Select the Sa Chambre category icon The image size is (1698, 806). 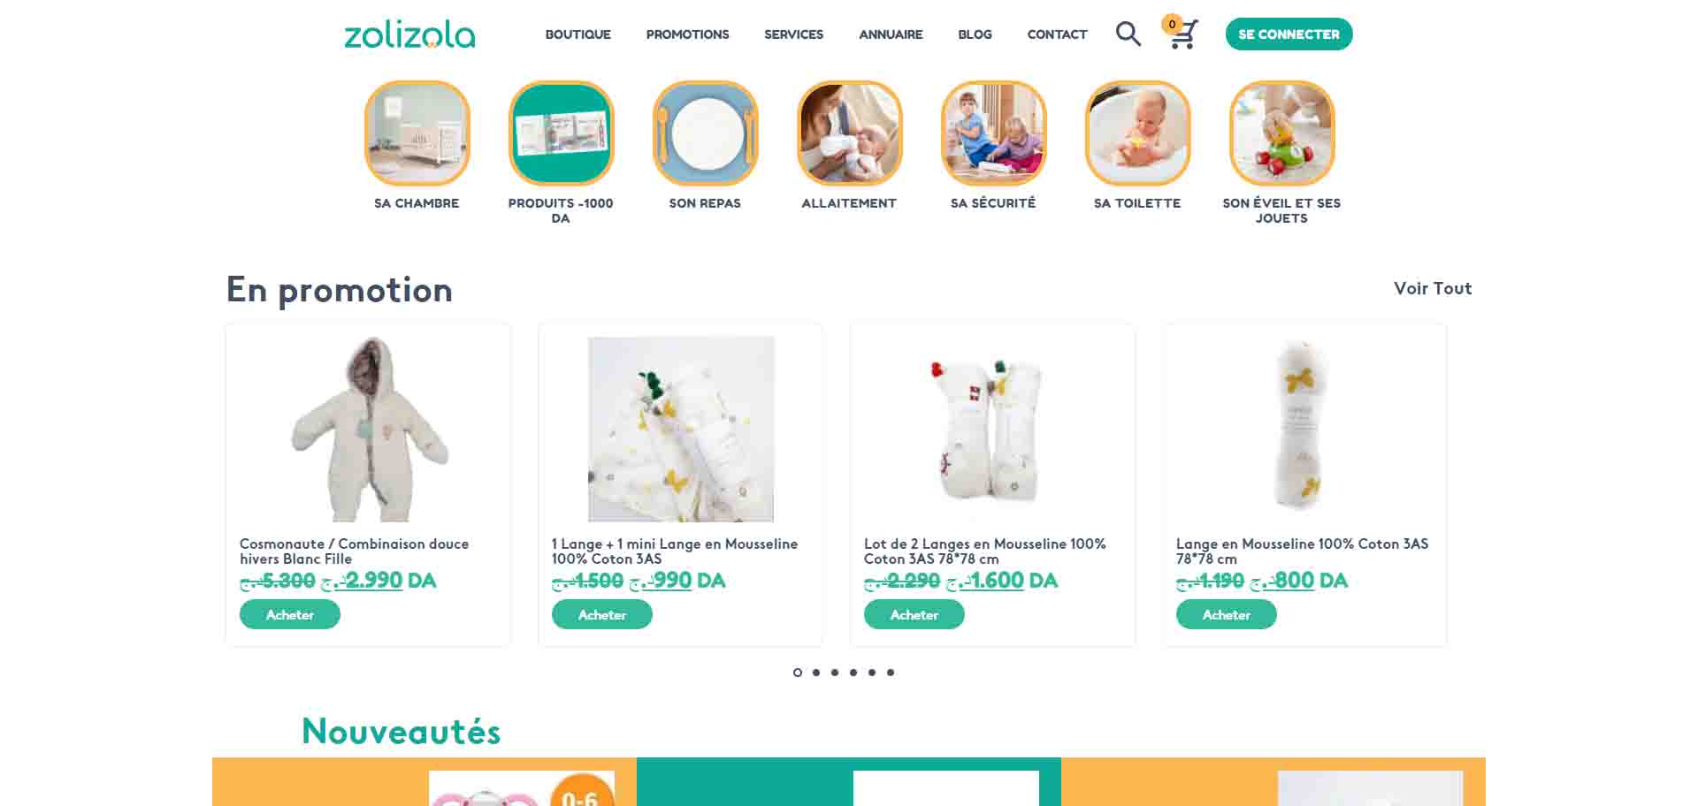(417, 133)
